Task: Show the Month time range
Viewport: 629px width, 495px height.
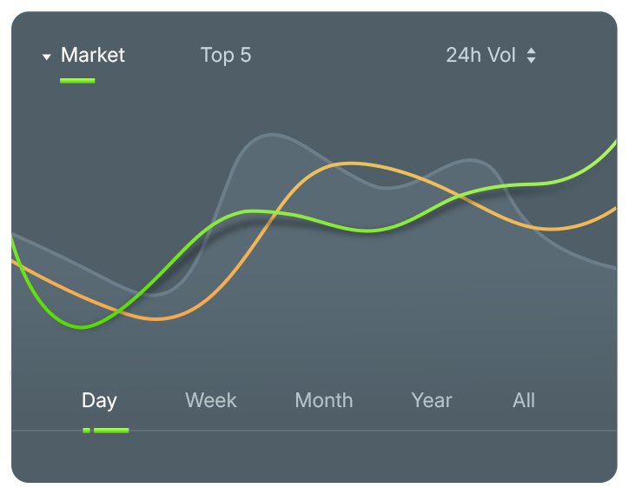Action: click(323, 400)
